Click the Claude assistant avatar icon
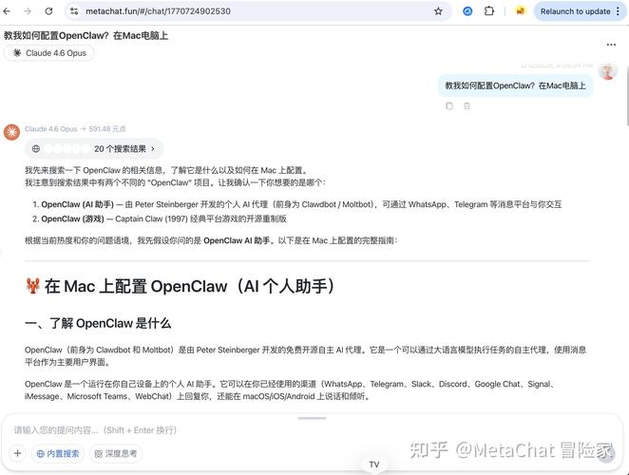This screenshot has height=475, width=629. tap(11, 132)
